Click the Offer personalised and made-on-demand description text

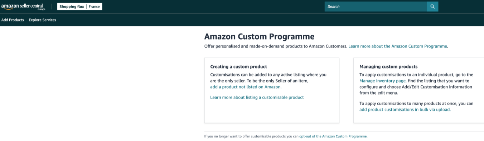click(276, 46)
